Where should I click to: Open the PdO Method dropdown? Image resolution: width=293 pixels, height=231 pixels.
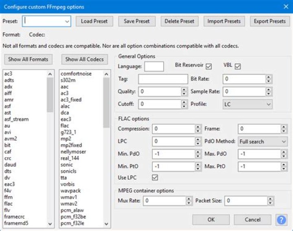[x=263, y=142]
